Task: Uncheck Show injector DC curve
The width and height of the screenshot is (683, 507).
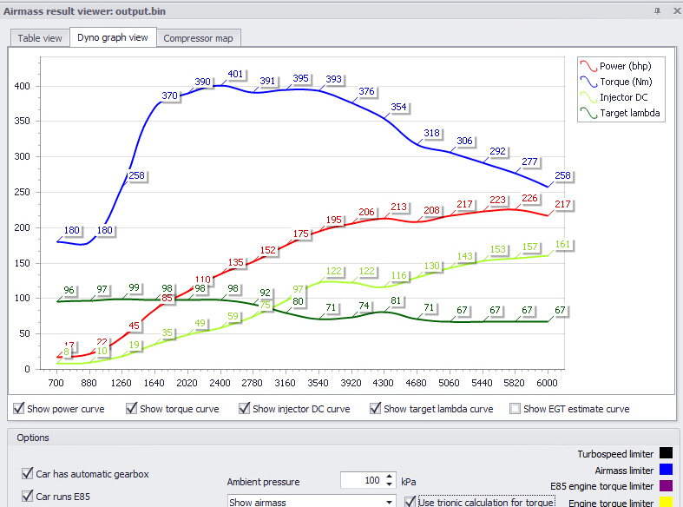Action: pyautogui.click(x=245, y=408)
